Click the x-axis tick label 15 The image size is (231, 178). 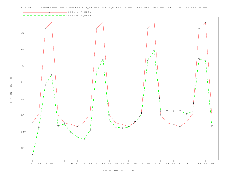point(64,163)
